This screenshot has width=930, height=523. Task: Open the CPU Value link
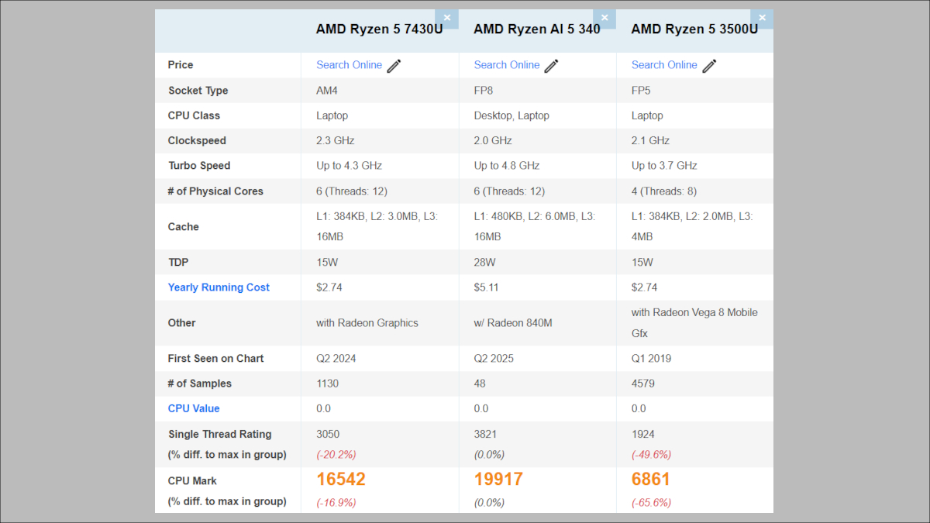(194, 408)
